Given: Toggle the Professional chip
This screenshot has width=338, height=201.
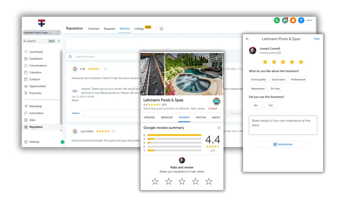Looking at the screenshot, I should click(298, 80).
